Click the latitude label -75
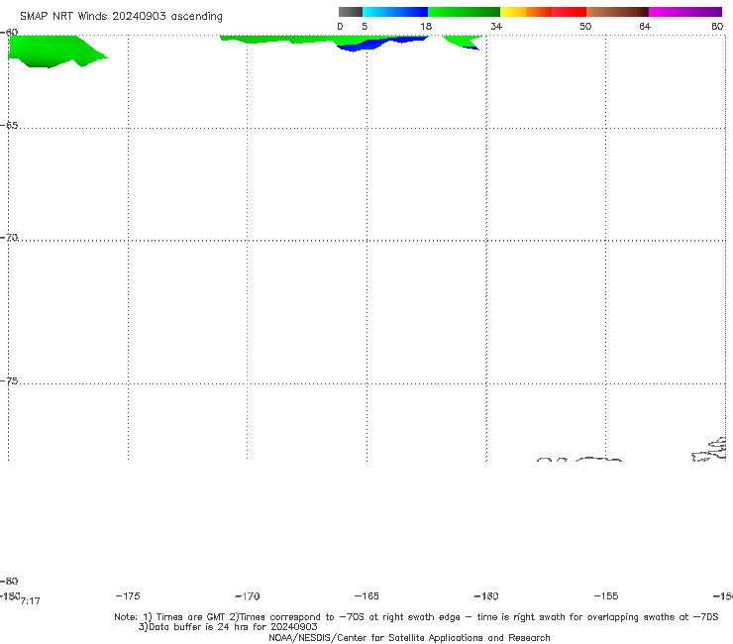 coord(9,381)
